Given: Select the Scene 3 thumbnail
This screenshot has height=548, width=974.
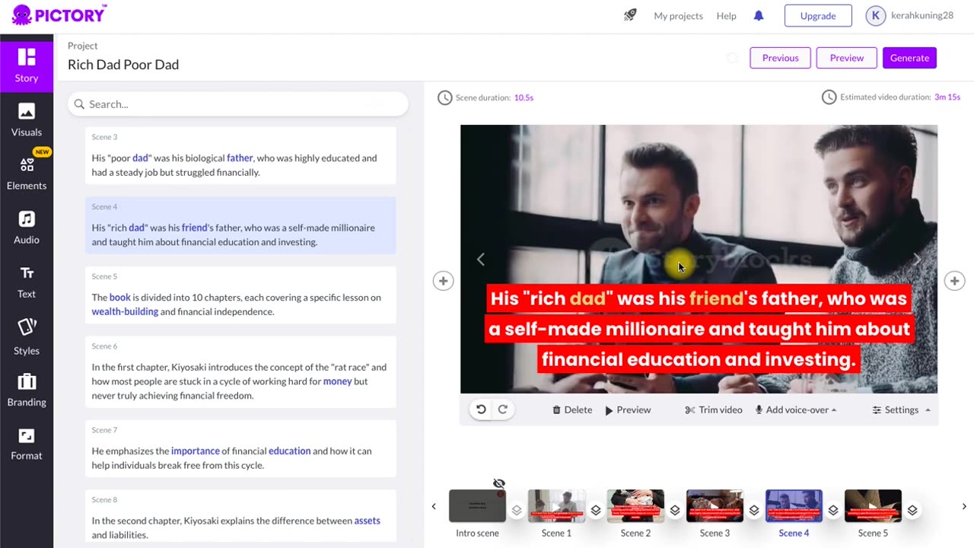Looking at the screenshot, I should (715, 506).
